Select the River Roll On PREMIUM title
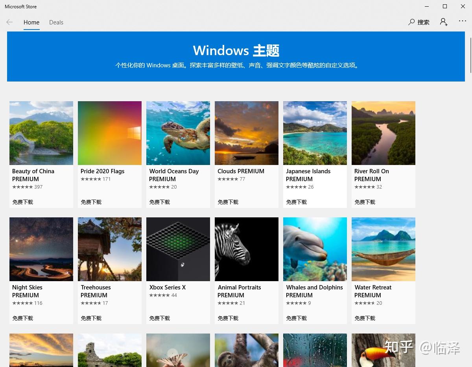The image size is (472, 367). (372, 175)
